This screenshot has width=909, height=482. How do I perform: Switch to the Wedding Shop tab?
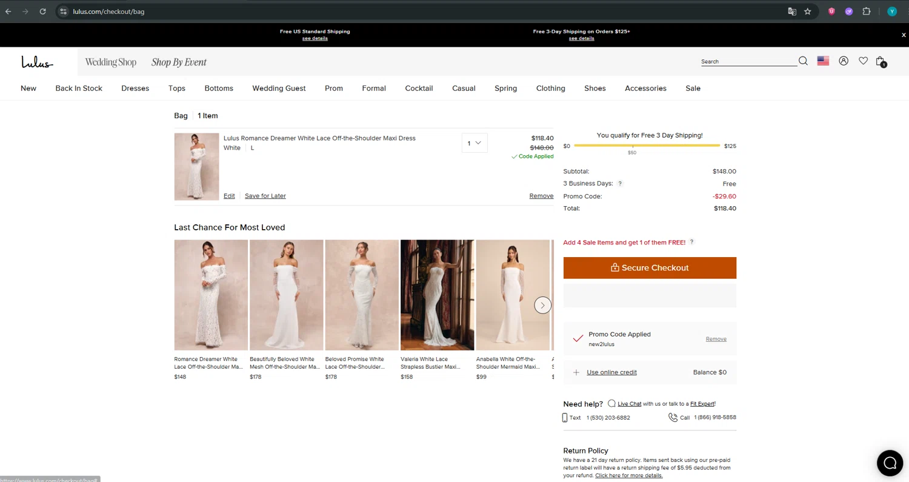[x=110, y=62]
